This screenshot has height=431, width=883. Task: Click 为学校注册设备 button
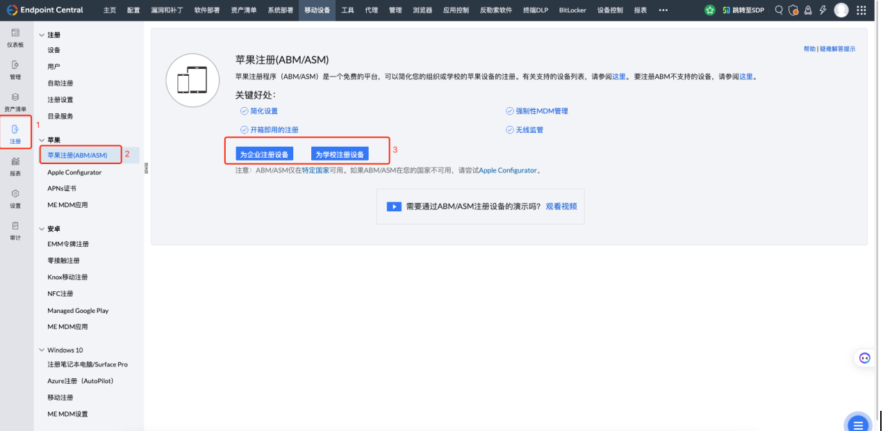click(340, 154)
